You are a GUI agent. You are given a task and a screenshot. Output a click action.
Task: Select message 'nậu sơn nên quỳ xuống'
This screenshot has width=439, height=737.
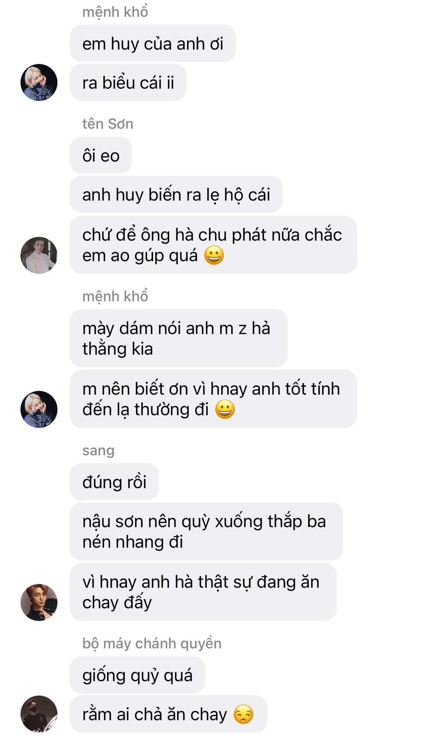tap(206, 531)
